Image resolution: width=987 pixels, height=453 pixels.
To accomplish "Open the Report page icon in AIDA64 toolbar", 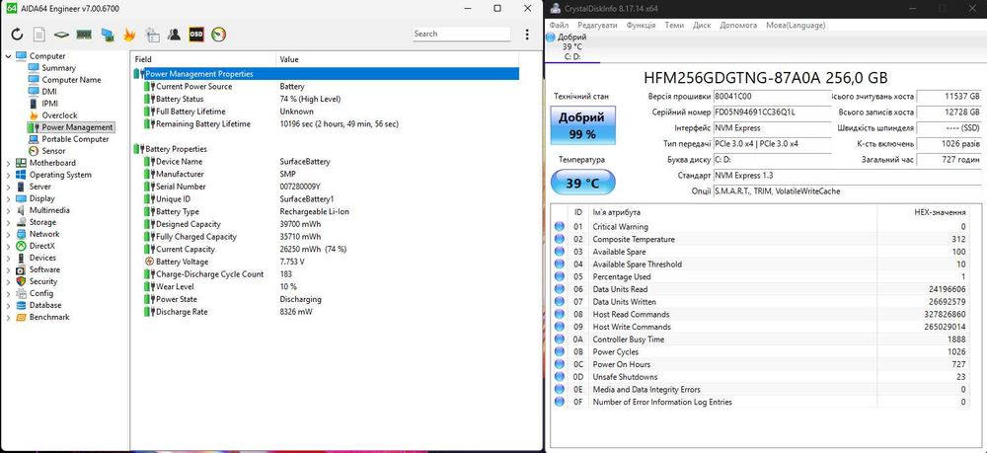I will point(39,34).
